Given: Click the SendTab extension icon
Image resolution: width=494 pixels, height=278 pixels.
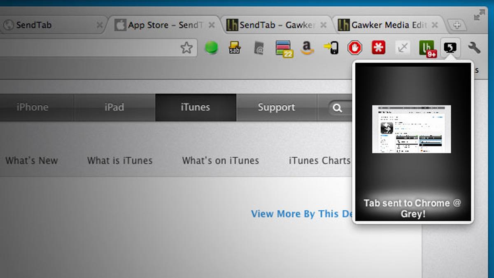Looking at the screenshot, I should coord(450,48).
